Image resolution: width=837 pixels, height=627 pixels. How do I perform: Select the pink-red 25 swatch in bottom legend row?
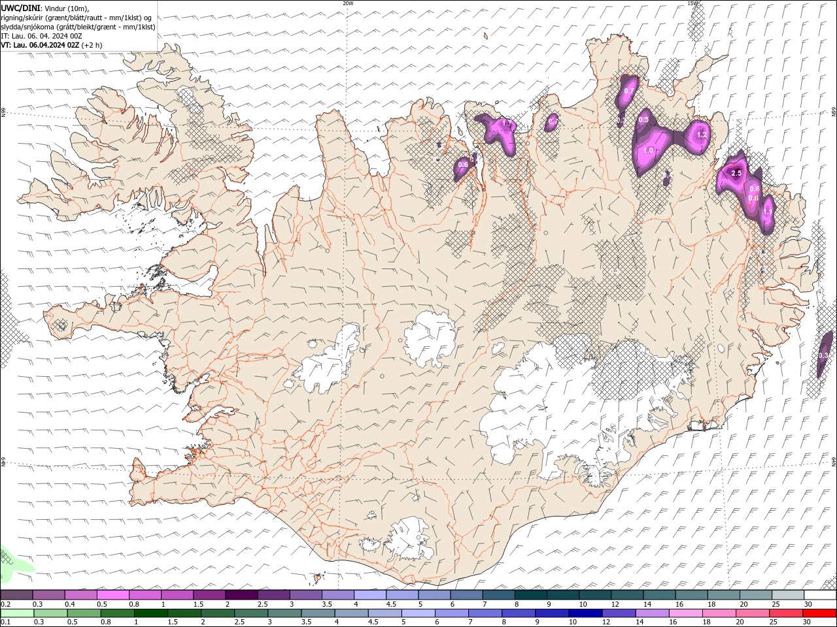pyautogui.click(x=787, y=613)
